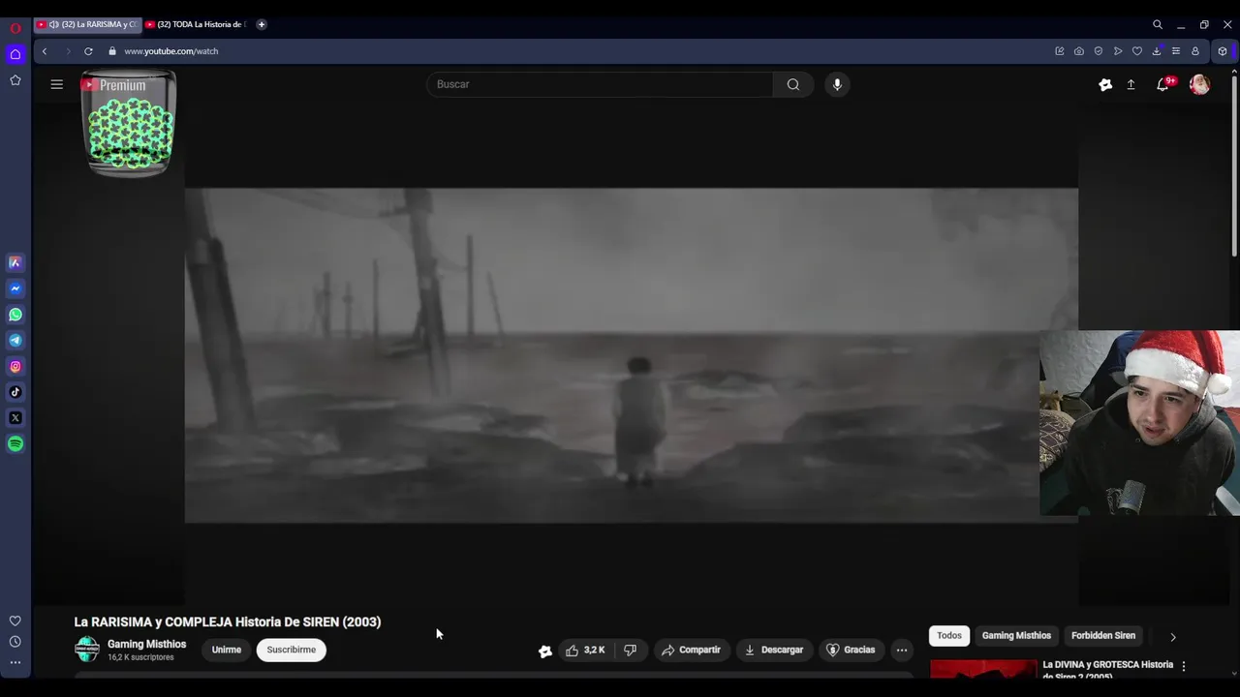Click Descargar to download video
Screen dimensions: 1240x697
(773, 650)
